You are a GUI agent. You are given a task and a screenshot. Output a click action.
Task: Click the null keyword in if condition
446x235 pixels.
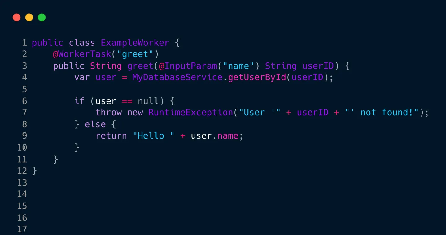148,101
